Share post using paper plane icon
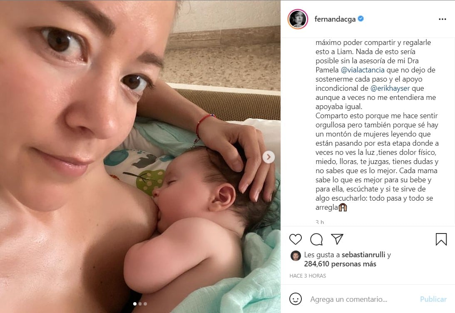The width and height of the screenshot is (455, 313). [x=337, y=239]
